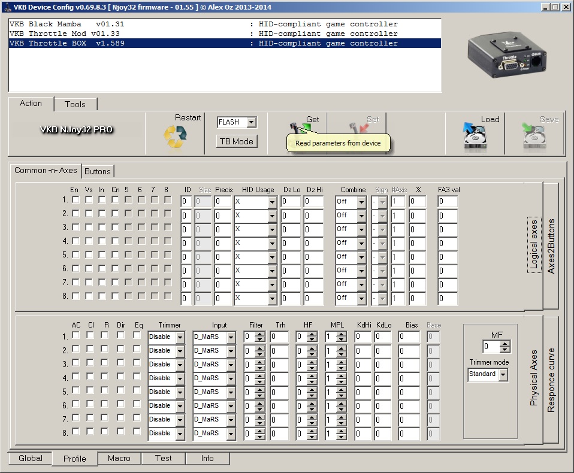Enable the En checkbox for logical axis 1
This screenshot has width=574, height=473.
pyautogui.click(x=75, y=200)
